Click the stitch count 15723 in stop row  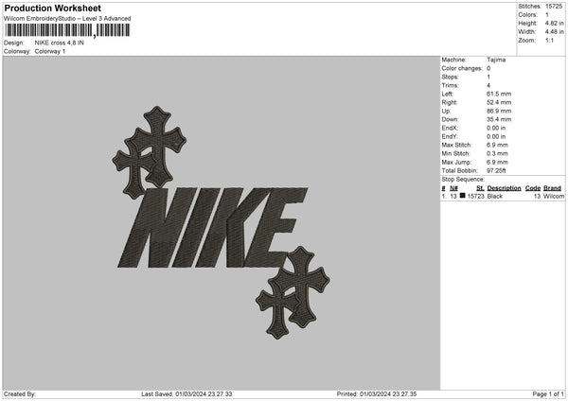point(475,196)
